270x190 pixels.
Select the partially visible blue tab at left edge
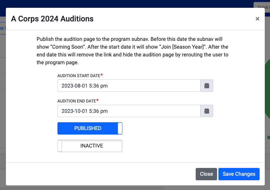coord(3,28)
